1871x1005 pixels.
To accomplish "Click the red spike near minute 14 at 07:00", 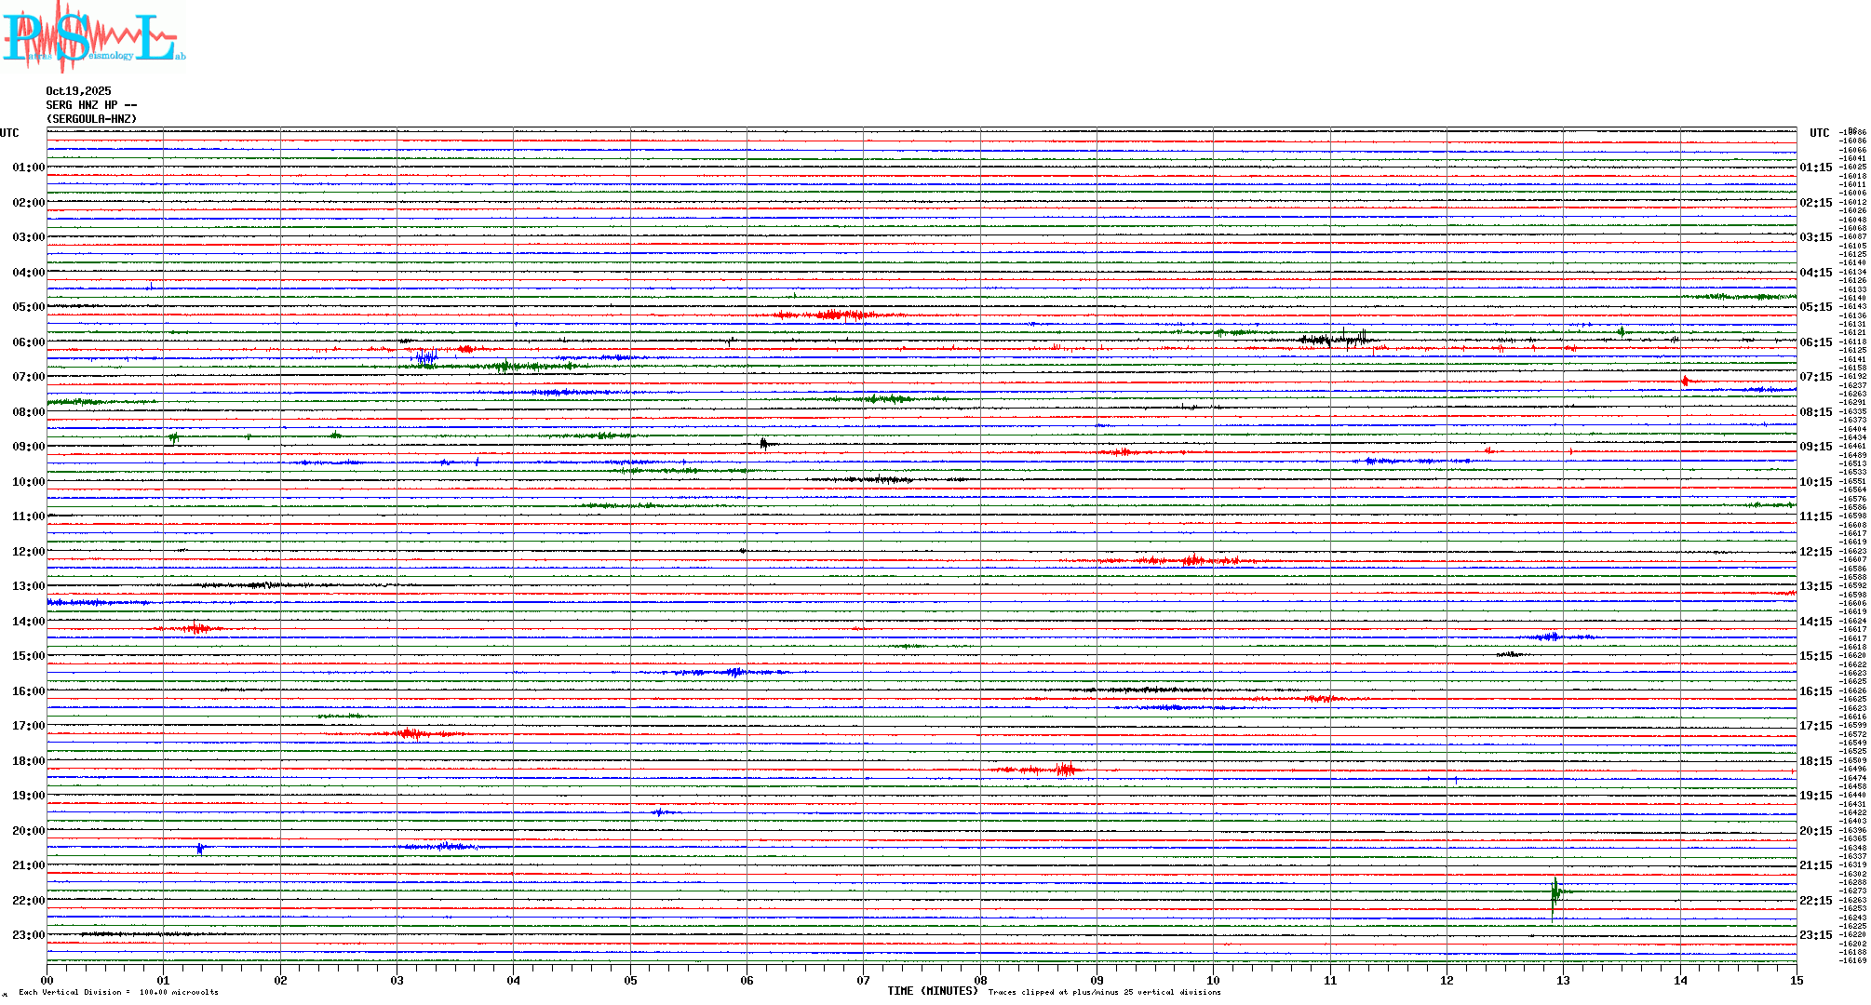I will click(x=1685, y=381).
